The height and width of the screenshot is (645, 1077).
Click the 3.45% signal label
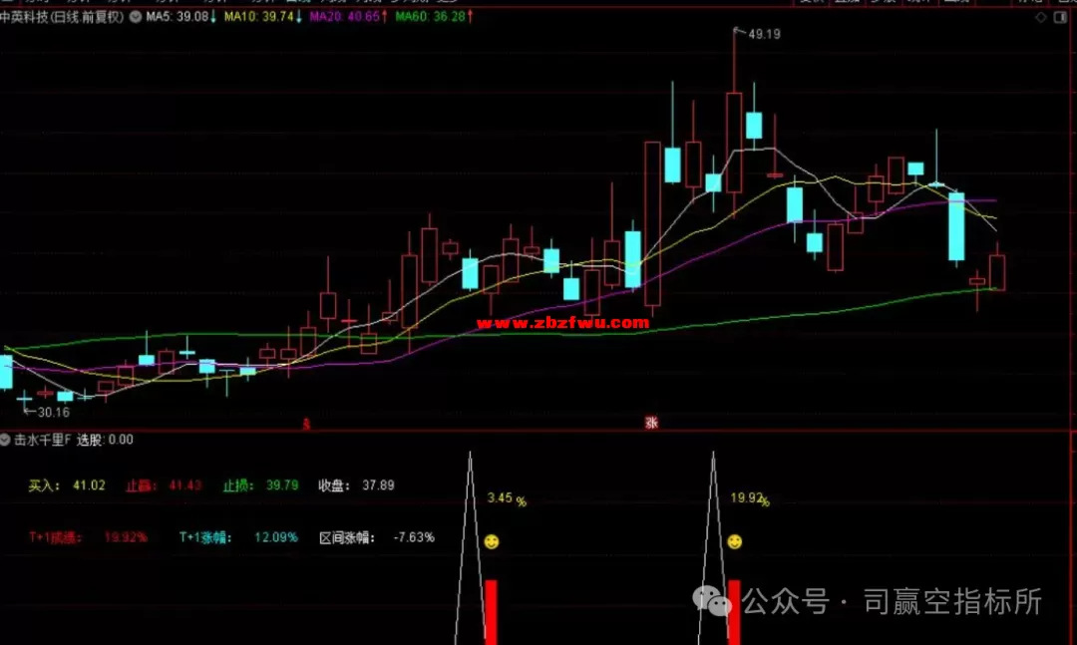pos(507,498)
